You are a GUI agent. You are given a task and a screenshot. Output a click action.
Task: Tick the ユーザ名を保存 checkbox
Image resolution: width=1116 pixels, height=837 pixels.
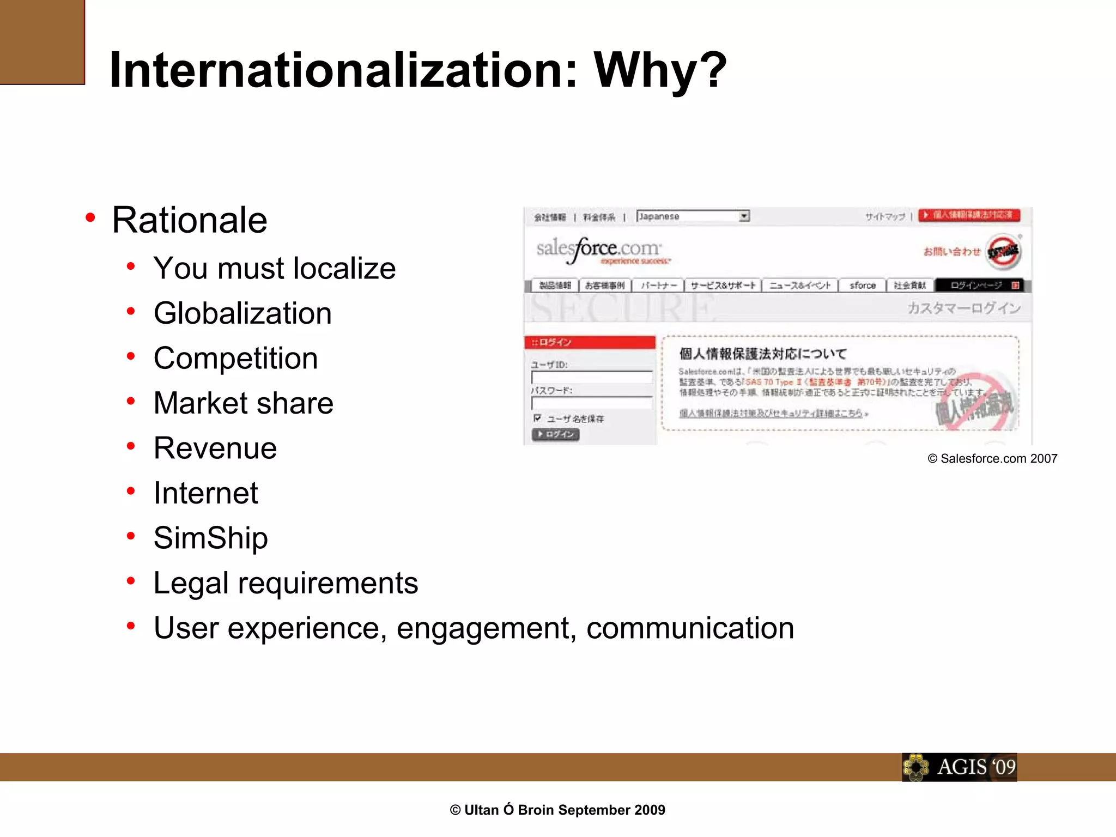(537, 418)
